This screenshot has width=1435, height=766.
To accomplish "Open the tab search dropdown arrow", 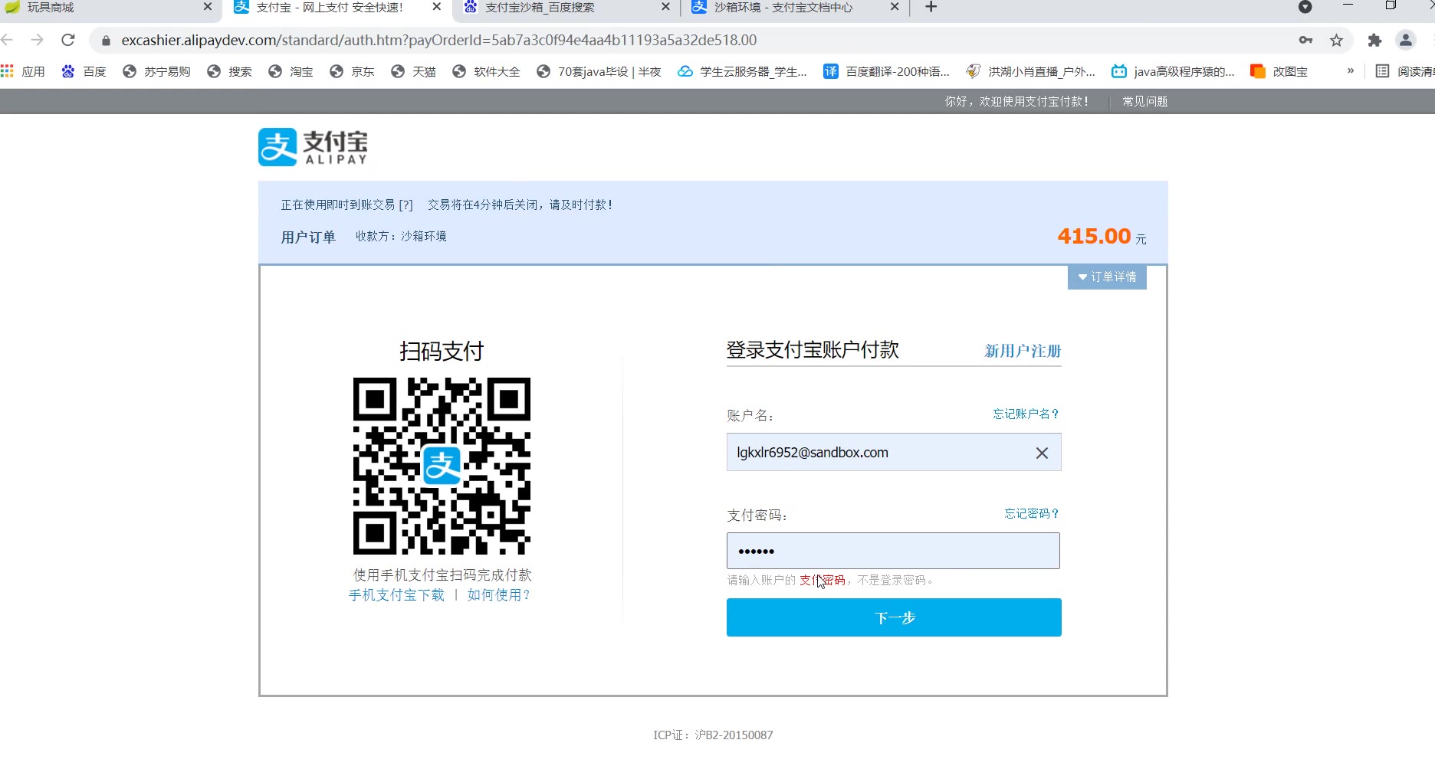I will tap(1305, 7).
